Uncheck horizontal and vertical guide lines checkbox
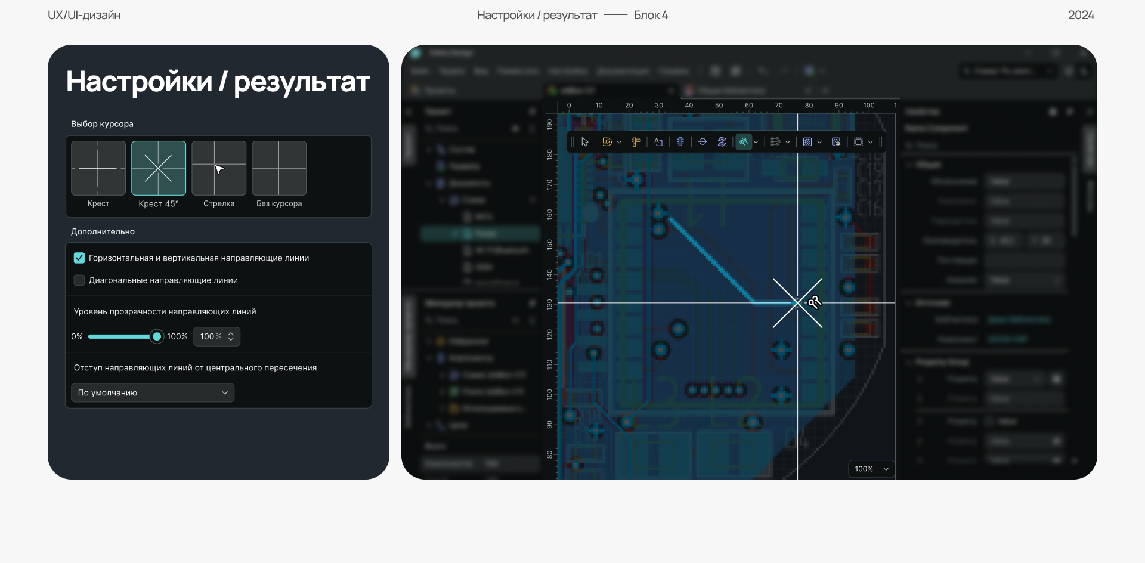 (79, 258)
